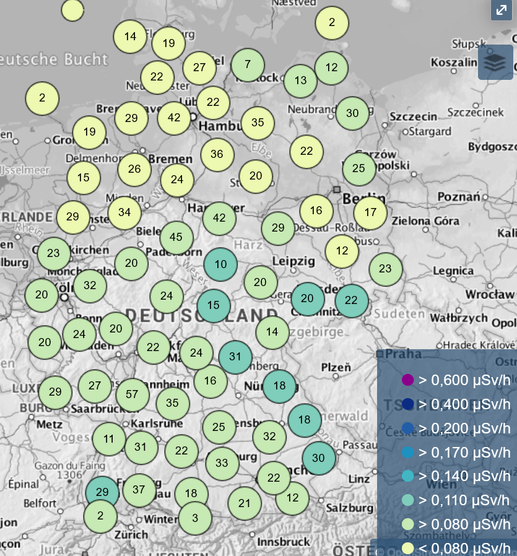The width and height of the screenshot is (517, 556).
Task: Click the yellow cluster marker showing 15
Action: [84, 178]
